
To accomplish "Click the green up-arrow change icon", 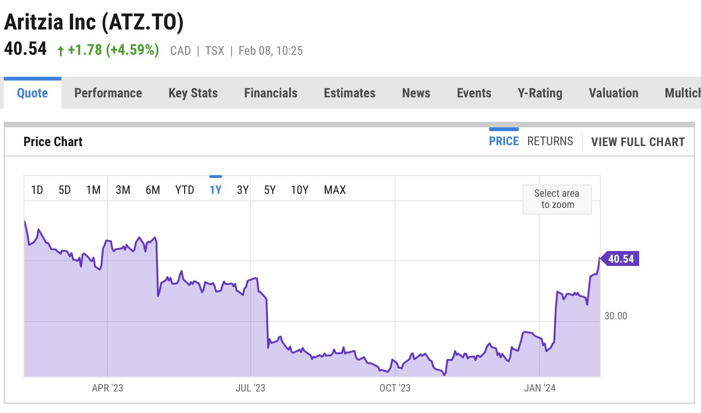I will click(x=60, y=51).
